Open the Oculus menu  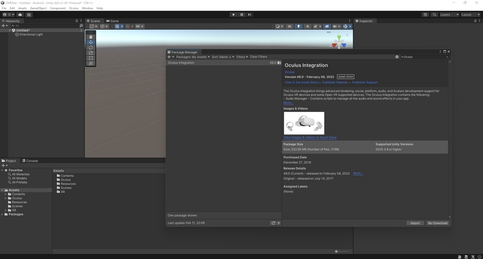tap(74, 8)
